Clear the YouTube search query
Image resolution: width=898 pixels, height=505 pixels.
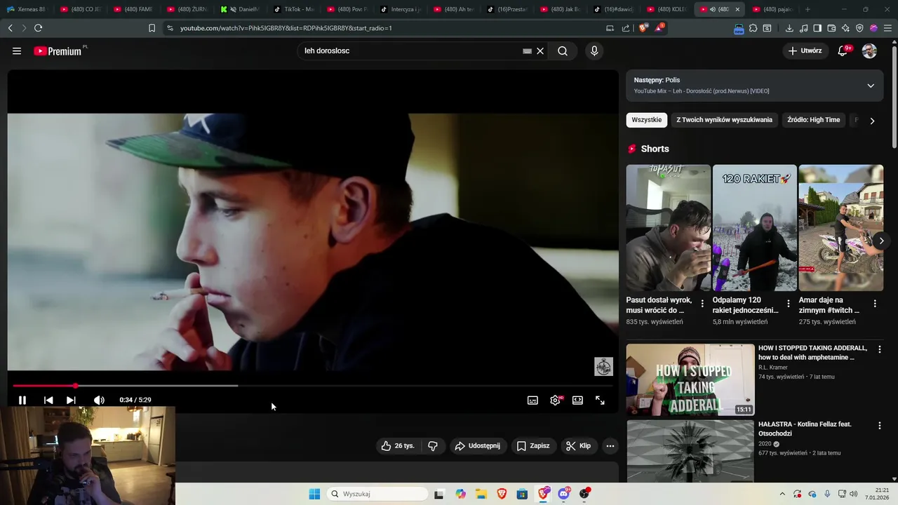pos(540,51)
